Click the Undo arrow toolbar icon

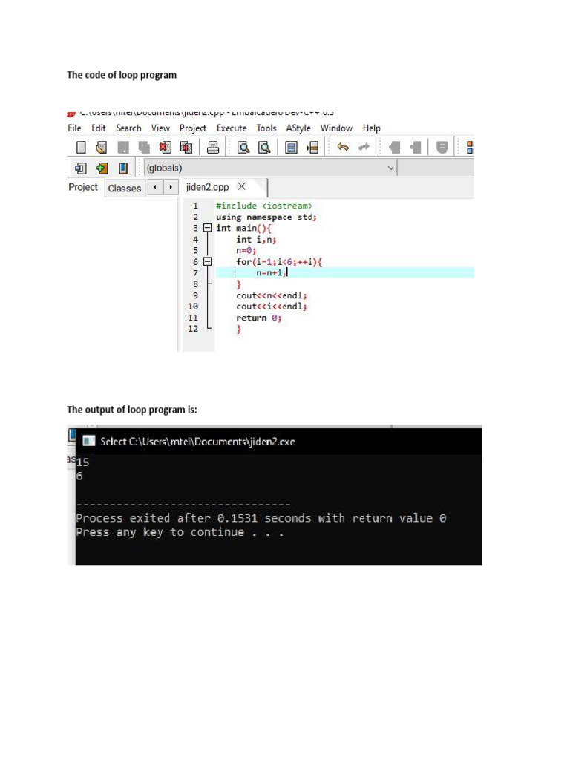(x=343, y=147)
